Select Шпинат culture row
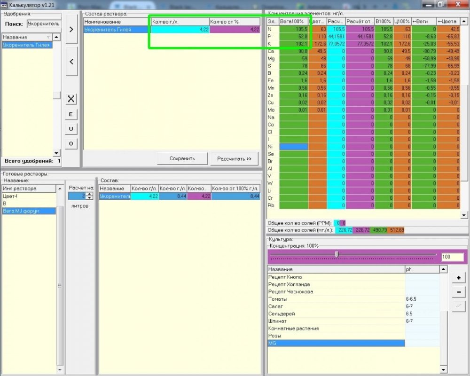The image size is (470, 376). [336, 321]
